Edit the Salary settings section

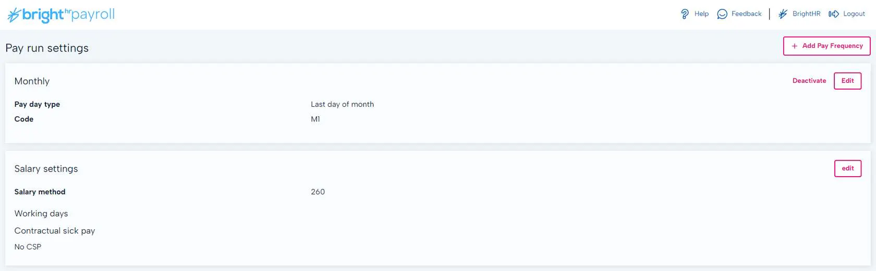click(847, 168)
